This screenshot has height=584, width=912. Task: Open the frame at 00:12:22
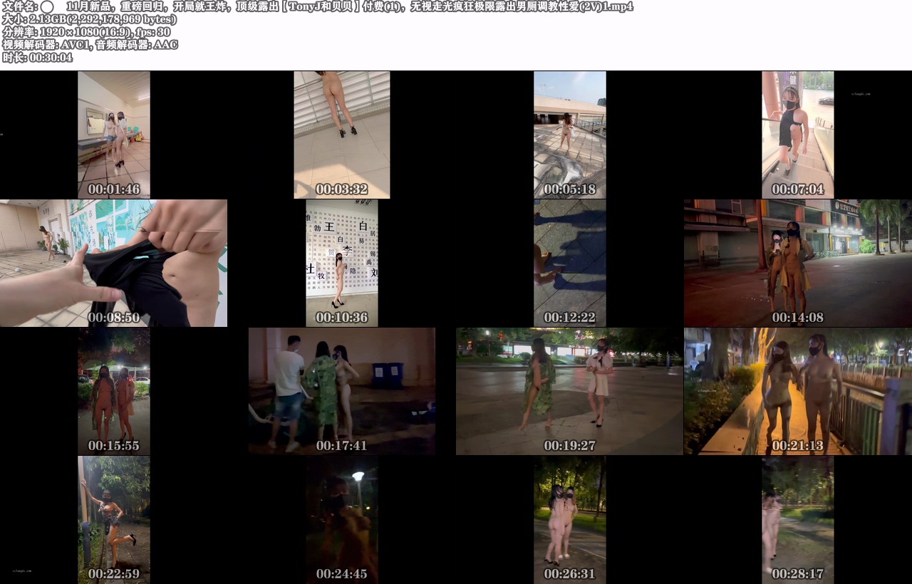point(570,263)
